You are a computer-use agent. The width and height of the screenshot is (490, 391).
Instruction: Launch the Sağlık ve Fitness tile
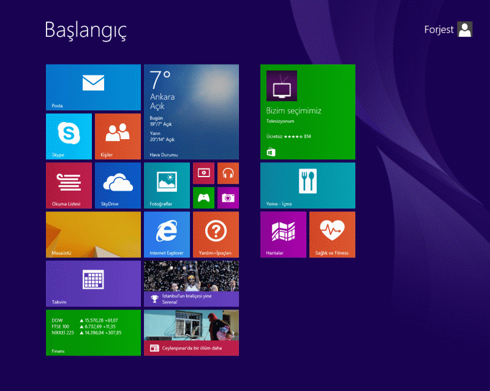(x=332, y=234)
